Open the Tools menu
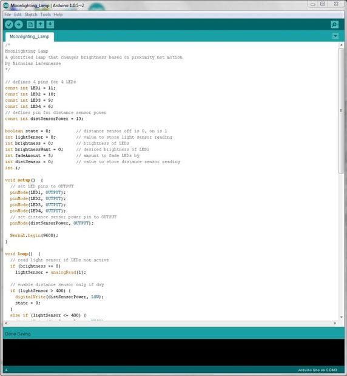Viewport: 347px width, 376px height. (x=45, y=15)
